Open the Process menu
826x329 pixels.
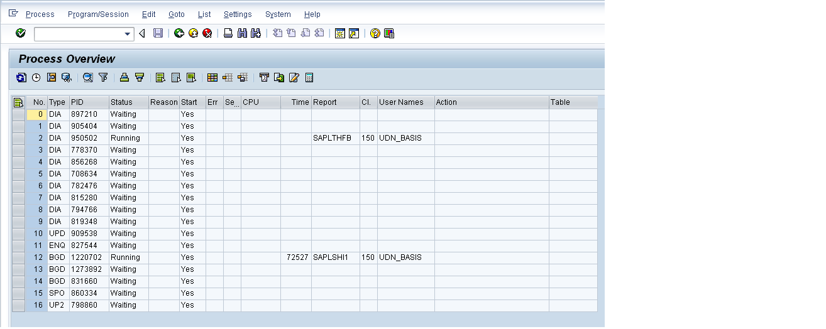(x=40, y=14)
